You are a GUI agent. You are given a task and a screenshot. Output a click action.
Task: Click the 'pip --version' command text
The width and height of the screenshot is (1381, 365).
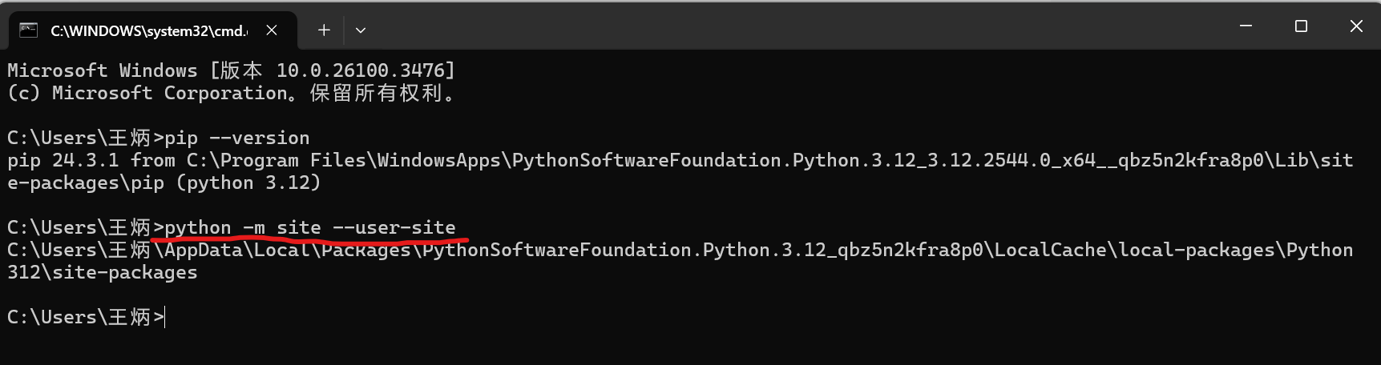click(237, 138)
